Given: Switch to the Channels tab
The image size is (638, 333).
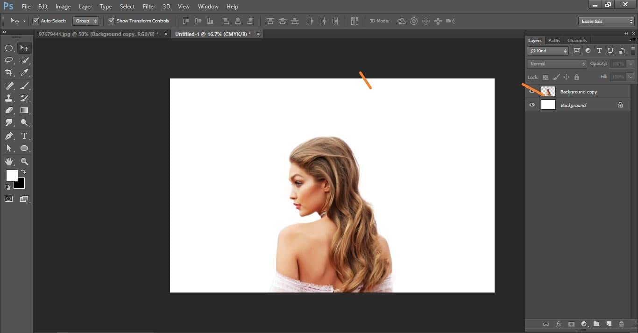Looking at the screenshot, I should [x=577, y=40].
